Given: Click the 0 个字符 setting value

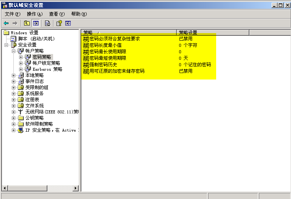Looking at the screenshot, I should (x=188, y=45).
